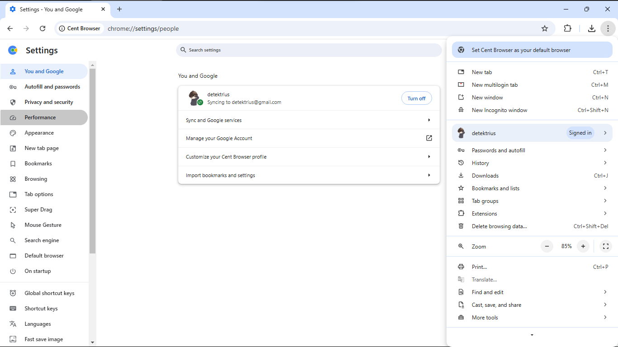The height and width of the screenshot is (347, 618).
Task: Set Cent Browser as your default browser
Action: point(532,50)
